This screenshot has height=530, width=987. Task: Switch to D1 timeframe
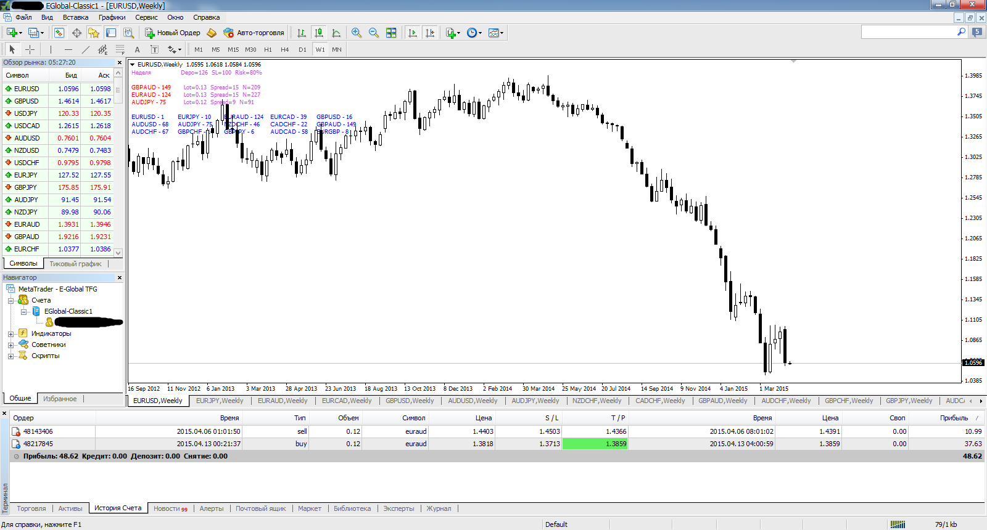click(x=302, y=49)
